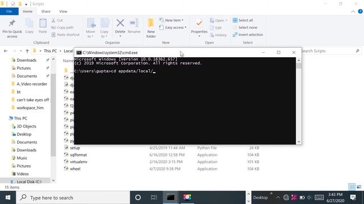The height and width of the screenshot is (204, 364).
Task: Click cmd window scrollbar up arrow
Action: pyautogui.click(x=299, y=61)
